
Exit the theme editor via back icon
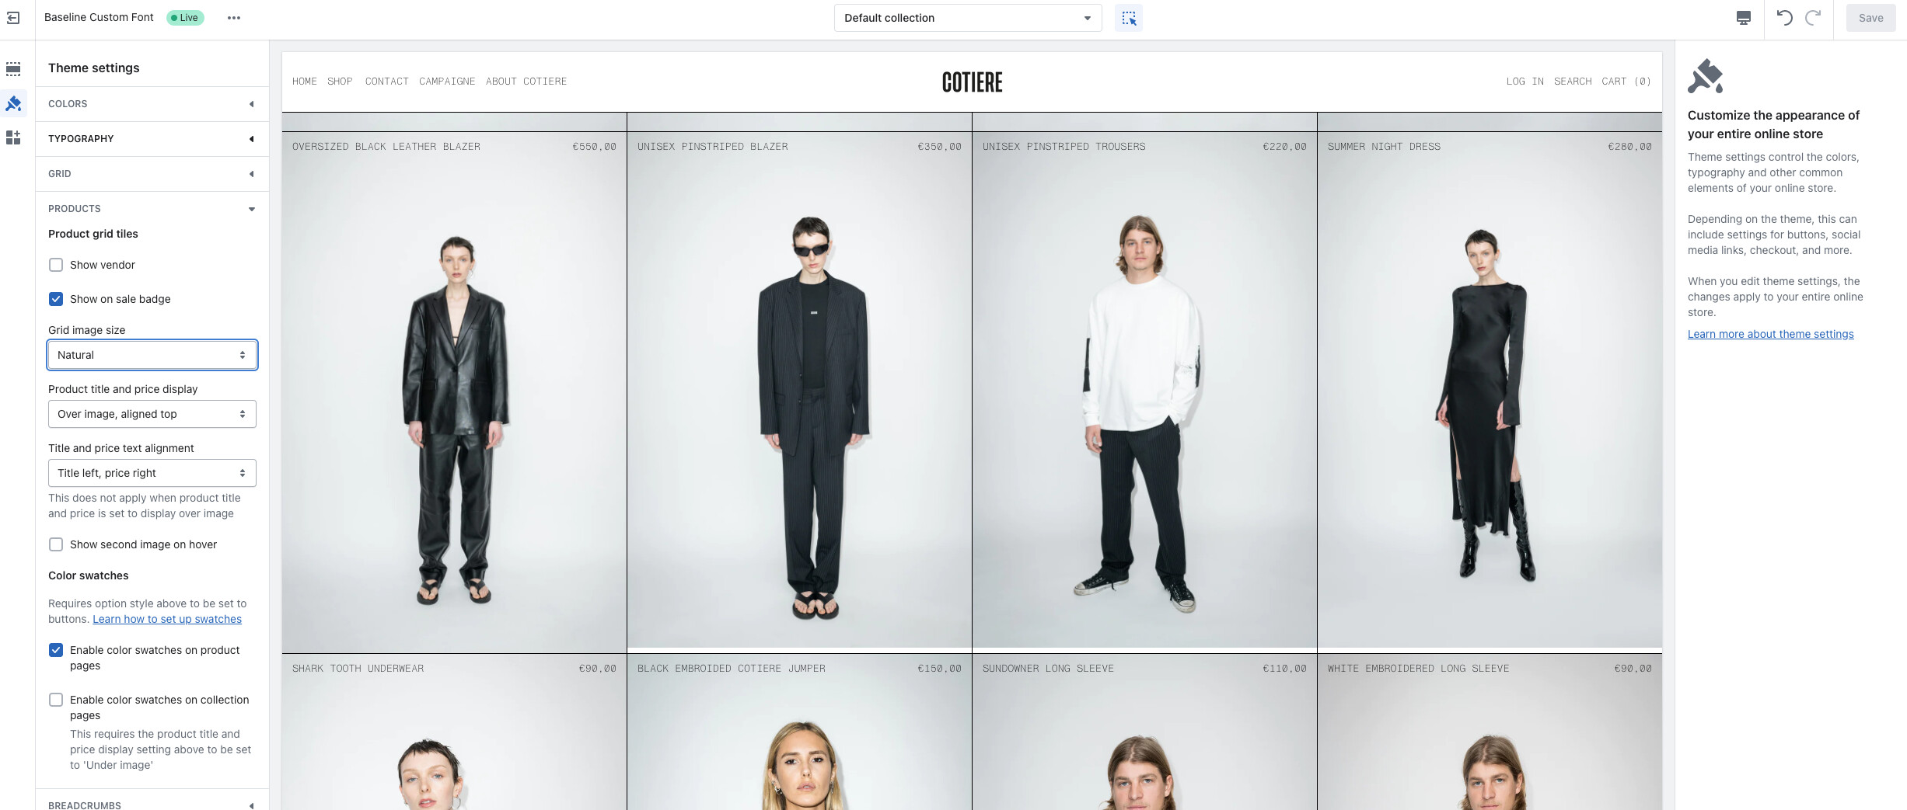13,18
